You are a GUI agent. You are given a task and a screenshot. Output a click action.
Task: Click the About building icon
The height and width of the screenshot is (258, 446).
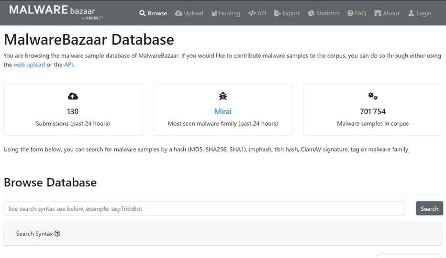click(x=378, y=13)
